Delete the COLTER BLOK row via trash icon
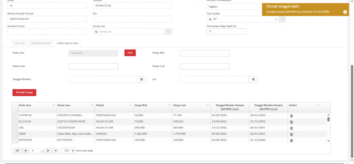The image size is (354, 164). coord(291,128)
